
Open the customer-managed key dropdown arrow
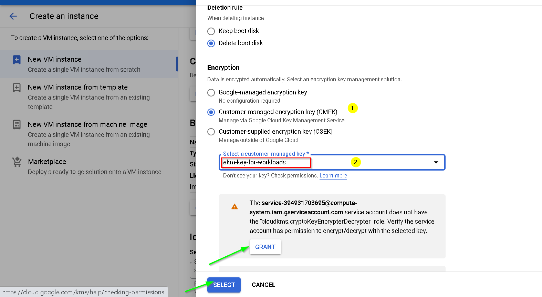click(x=436, y=162)
